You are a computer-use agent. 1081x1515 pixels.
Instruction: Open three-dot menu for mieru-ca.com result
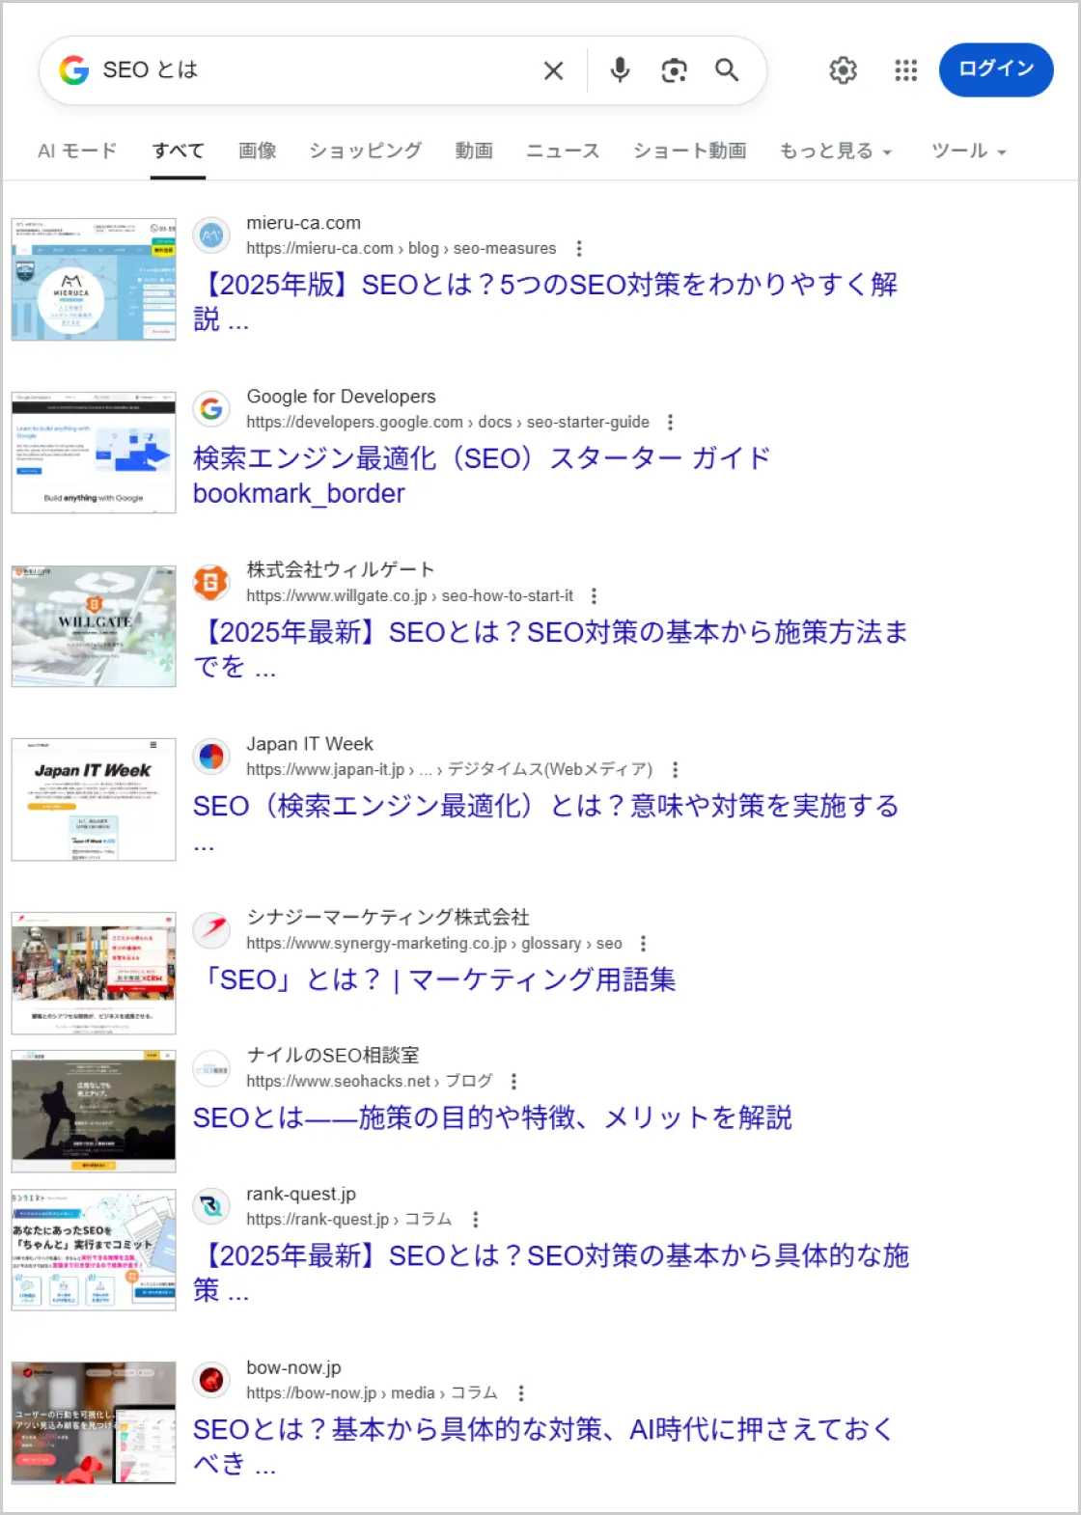[579, 249]
